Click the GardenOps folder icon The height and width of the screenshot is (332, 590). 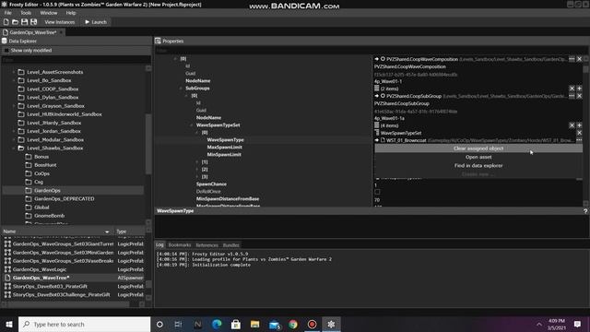[x=29, y=191]
